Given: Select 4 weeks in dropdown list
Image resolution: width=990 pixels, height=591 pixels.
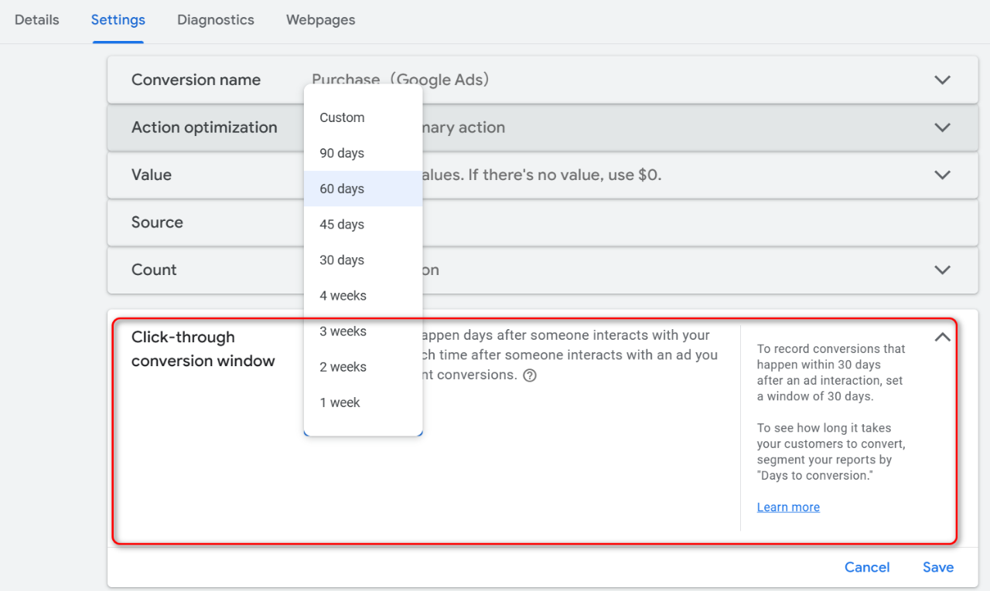Looking at the screenshot, I should [343, 295].
